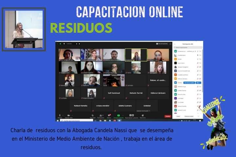Screen dimensions: 236x157
Task: Open the Chat icon with notification
Action: point(109,115)
